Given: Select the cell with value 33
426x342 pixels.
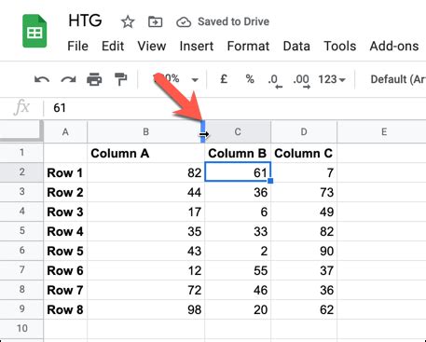Looking at the screenshot, I should [x=238, y=231].
